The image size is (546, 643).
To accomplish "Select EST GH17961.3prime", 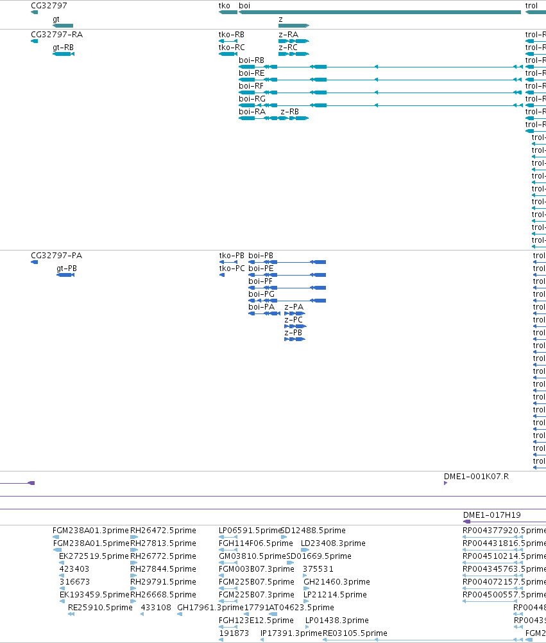I will [180, 614].
